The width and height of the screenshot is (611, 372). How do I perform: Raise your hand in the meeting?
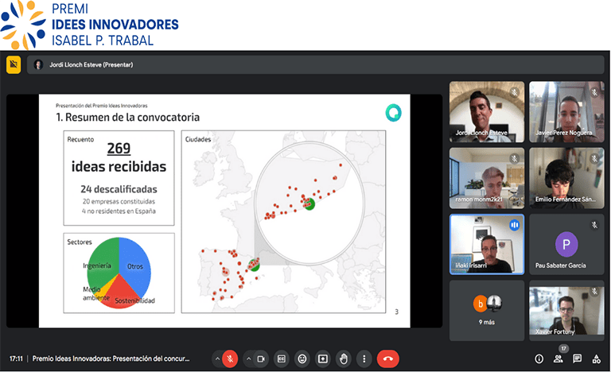[x=344, y=358]
